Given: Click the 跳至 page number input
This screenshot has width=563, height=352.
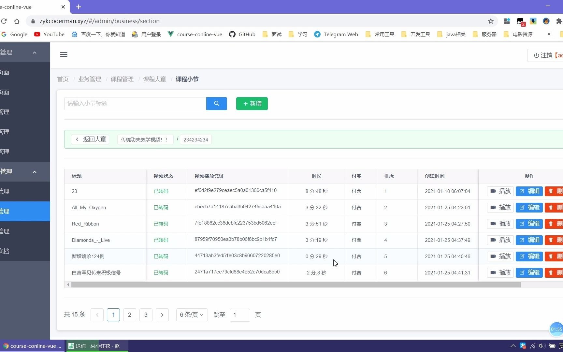Looking at the screenshot, I should pyautogui.click(x=240, y=315).
